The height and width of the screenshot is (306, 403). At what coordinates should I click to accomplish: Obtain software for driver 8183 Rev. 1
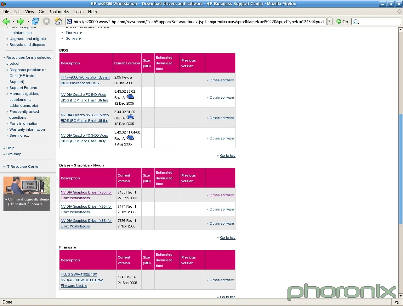tap(222, 195)
